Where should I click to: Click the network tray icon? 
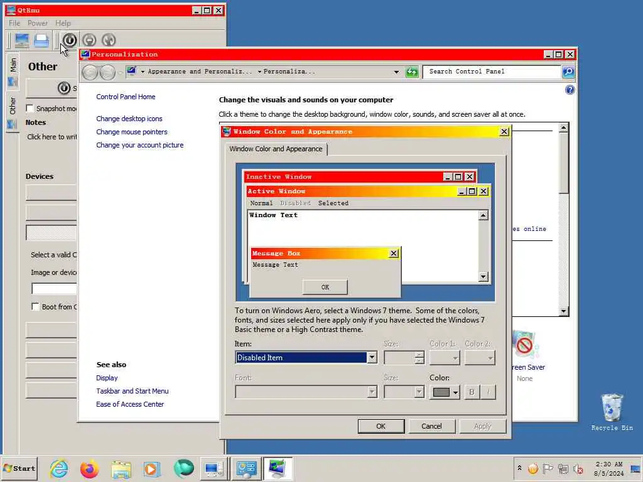(x=563, y=468)
